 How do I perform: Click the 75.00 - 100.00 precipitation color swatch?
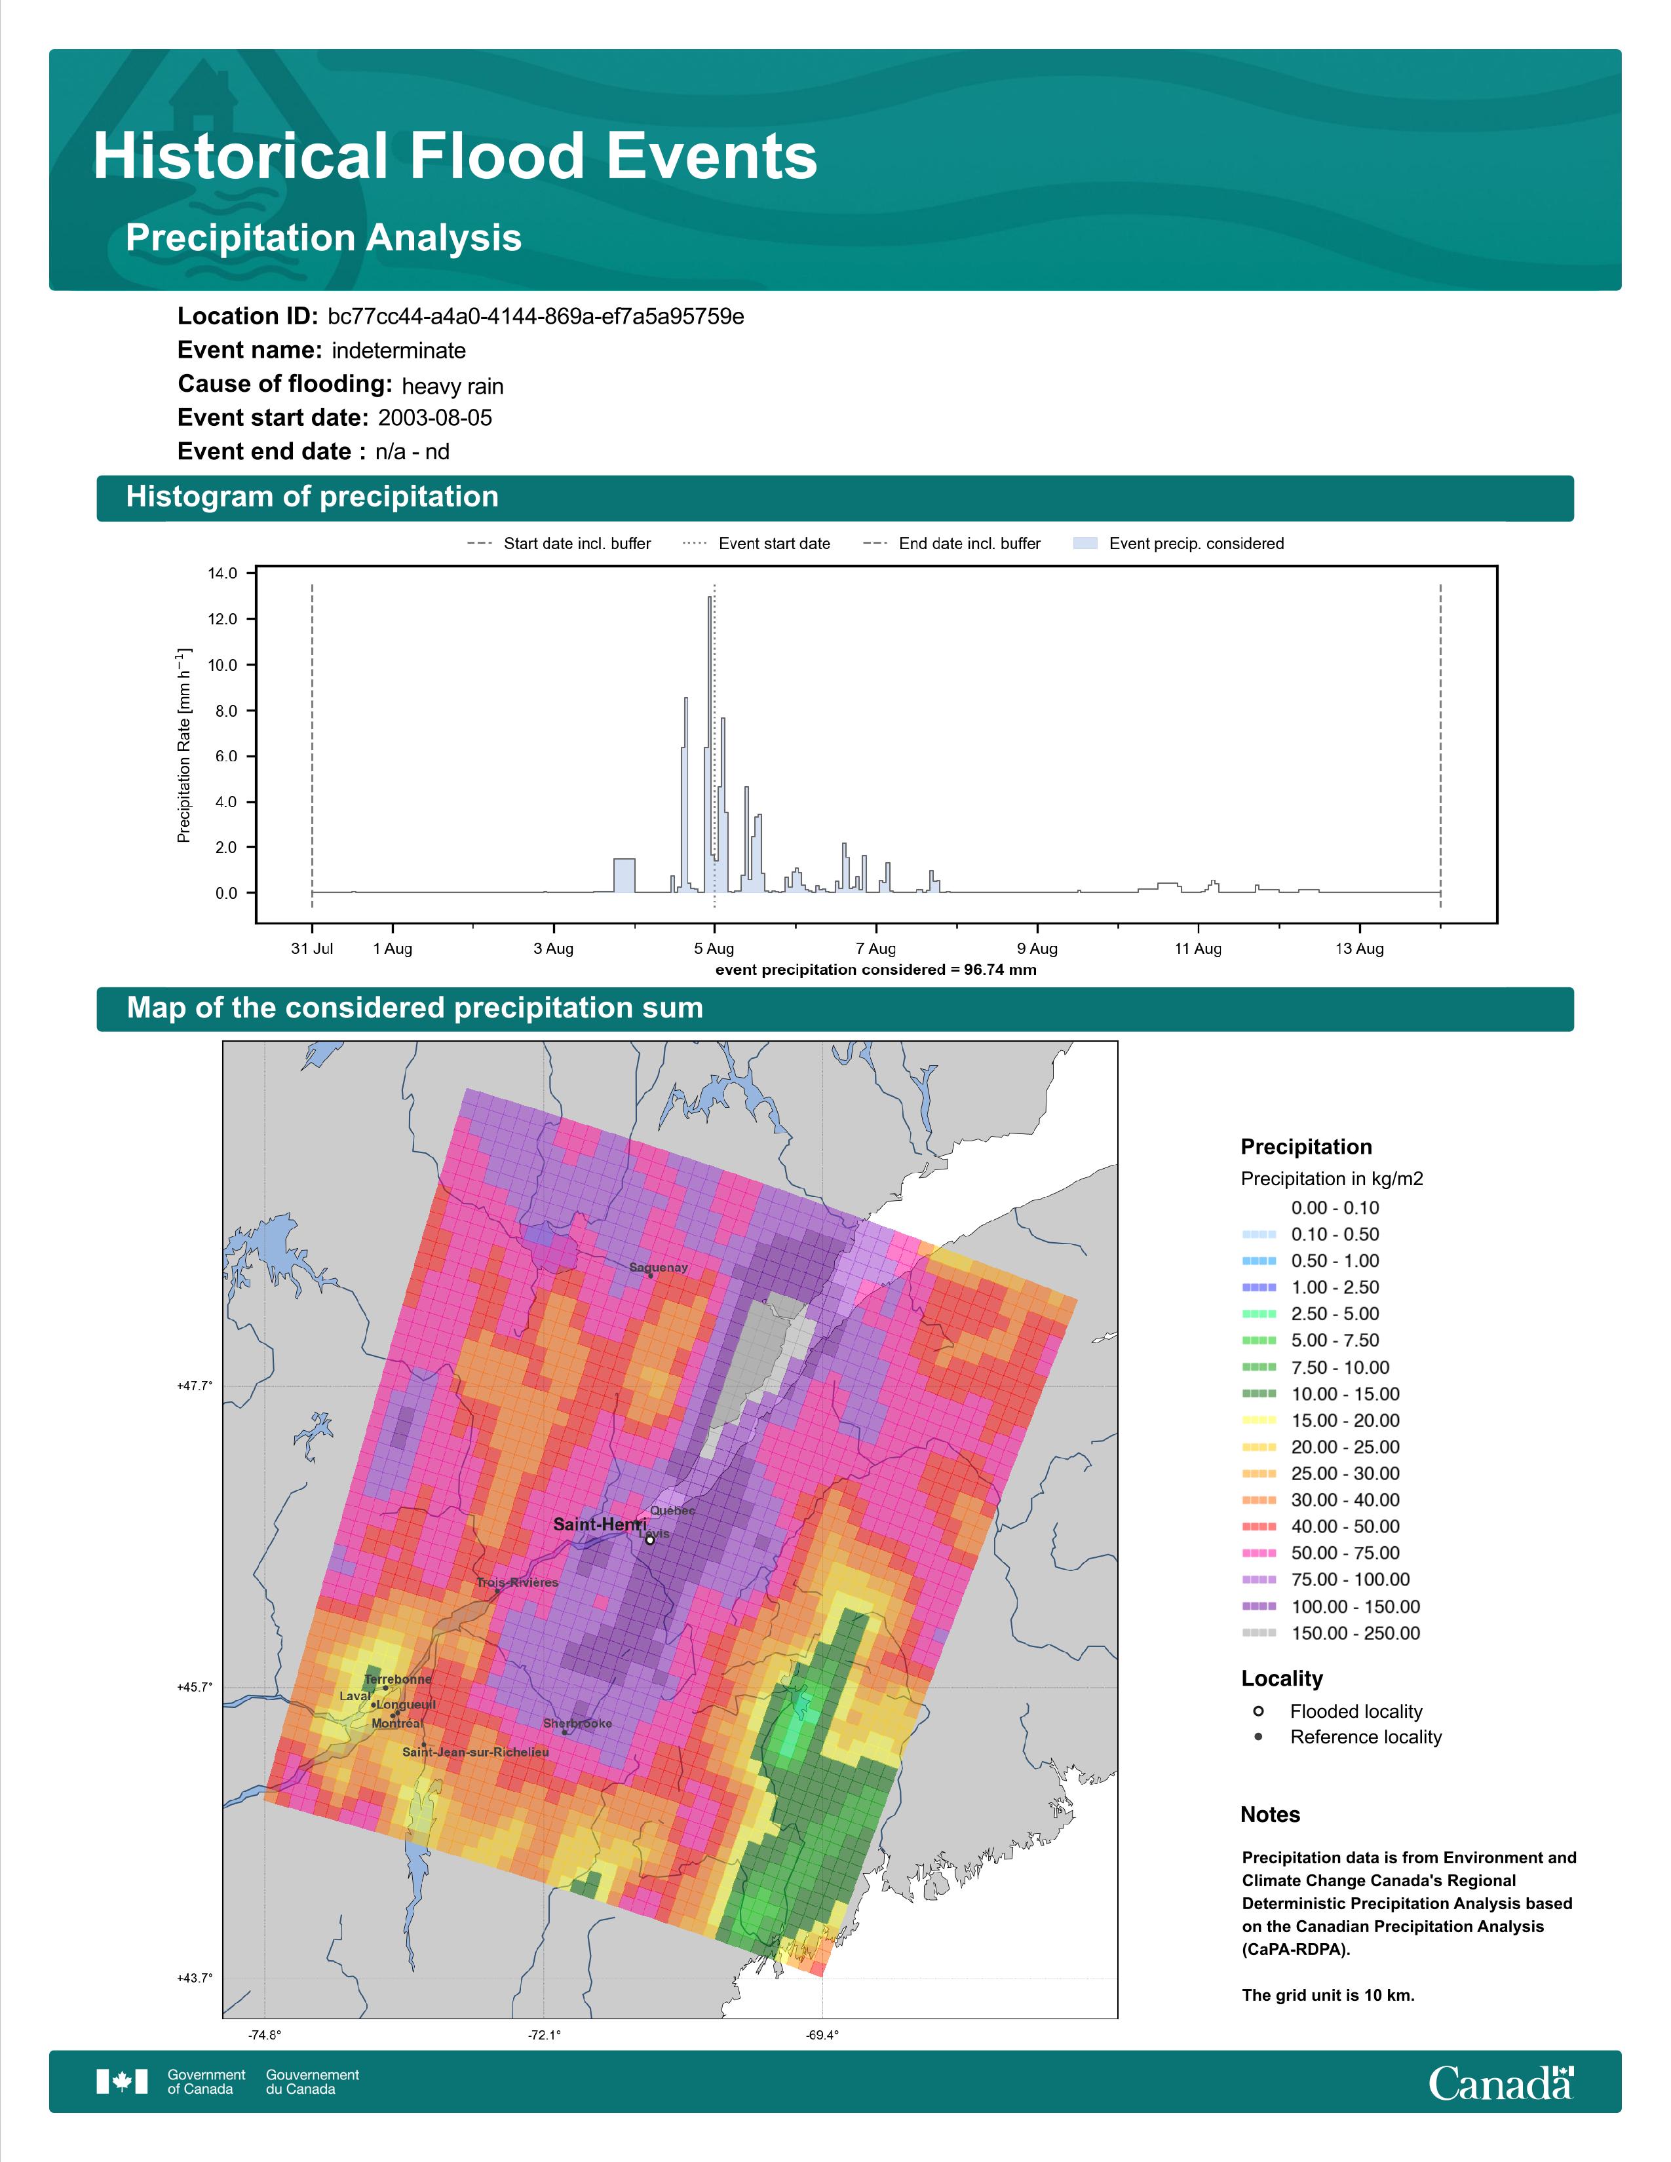1258,1580
